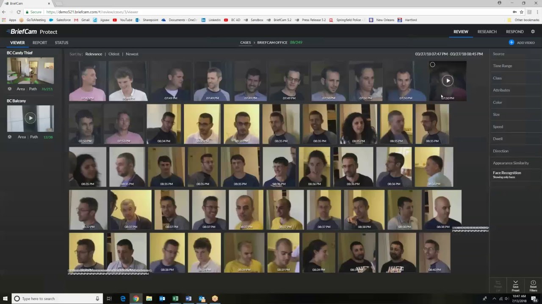Open Excel from the taskbar
Viewport: 542px width, 304px height.
[175, 299]
